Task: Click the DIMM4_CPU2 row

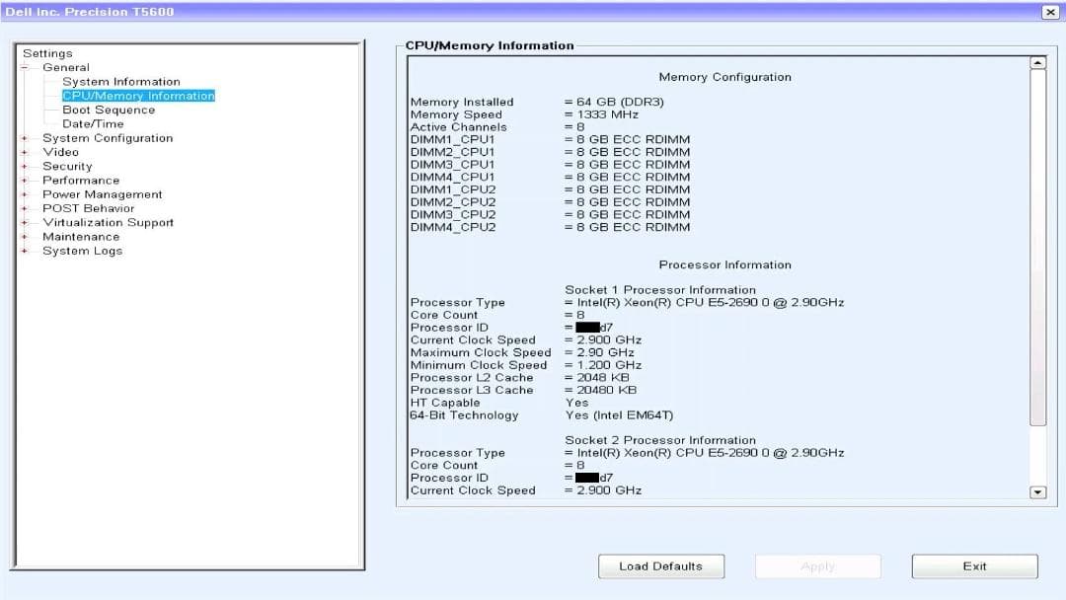Action: (550, 227)
